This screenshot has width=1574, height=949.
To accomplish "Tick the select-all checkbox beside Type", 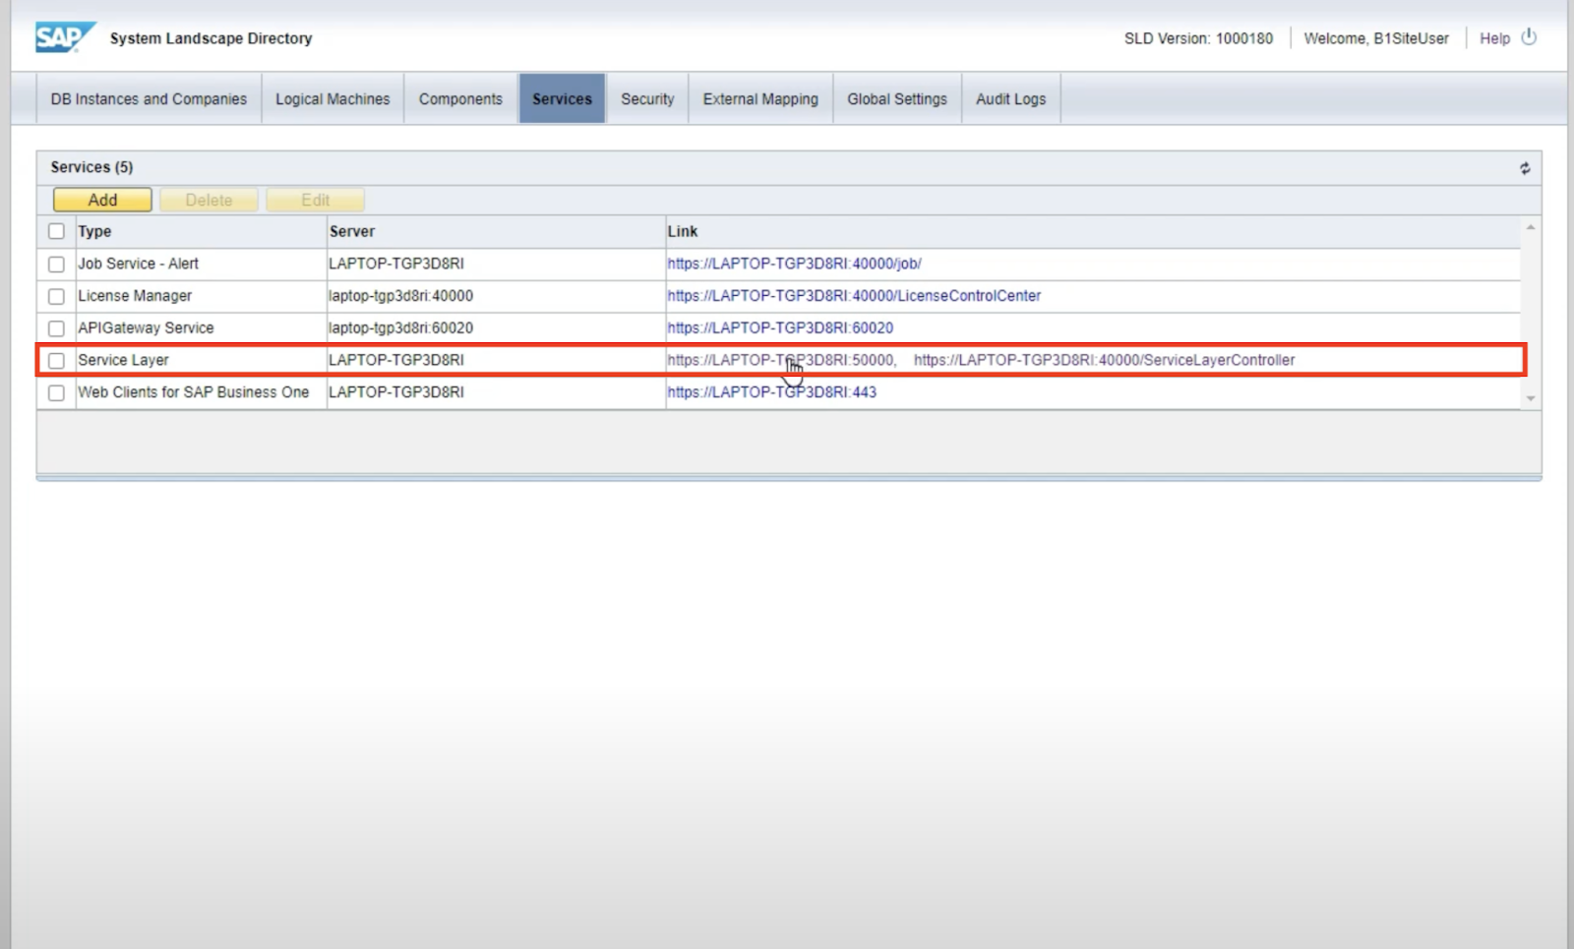I will 56,231.
